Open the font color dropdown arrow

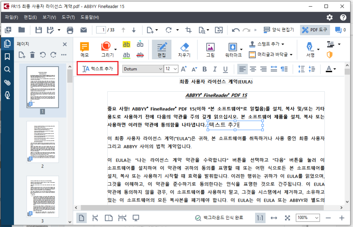(335, 69)
